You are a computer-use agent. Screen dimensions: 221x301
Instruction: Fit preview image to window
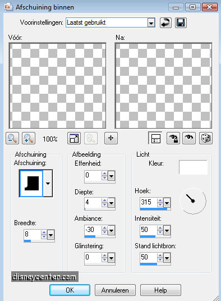[x=74, y=138]
